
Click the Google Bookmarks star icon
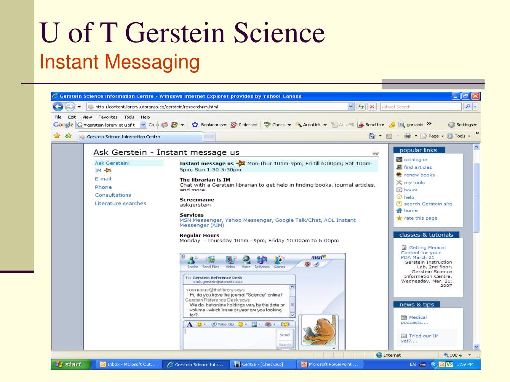[195, 125]
